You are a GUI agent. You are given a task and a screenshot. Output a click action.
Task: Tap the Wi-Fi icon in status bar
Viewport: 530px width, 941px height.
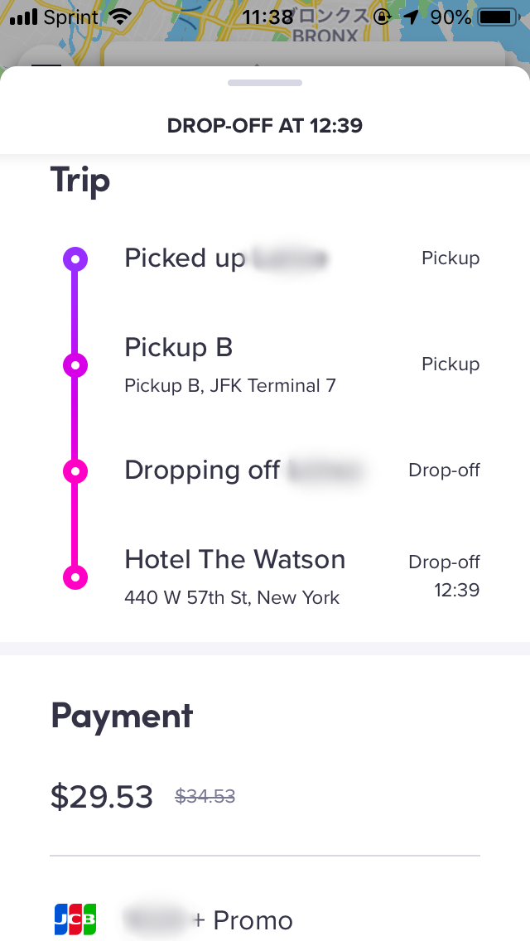pos(121,17)
